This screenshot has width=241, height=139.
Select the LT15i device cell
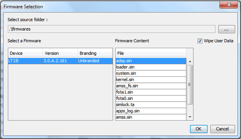pyautogui.click(x=26, y=61)
